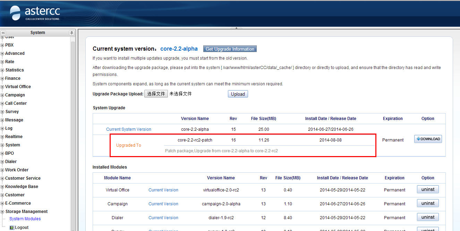Click Current System Version link

coord(129,129)
